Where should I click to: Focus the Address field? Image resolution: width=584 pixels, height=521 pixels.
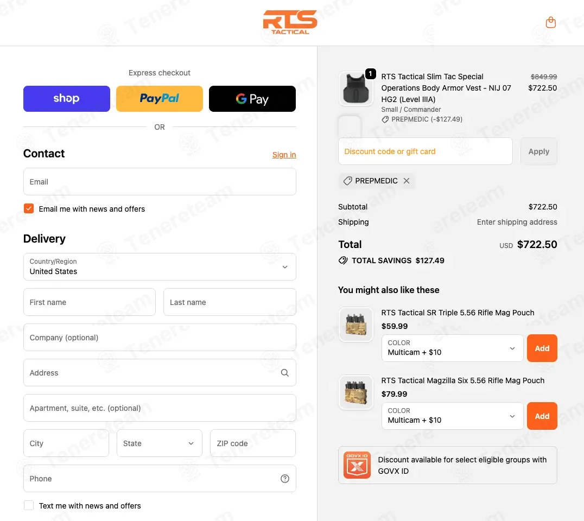(160, 373)
